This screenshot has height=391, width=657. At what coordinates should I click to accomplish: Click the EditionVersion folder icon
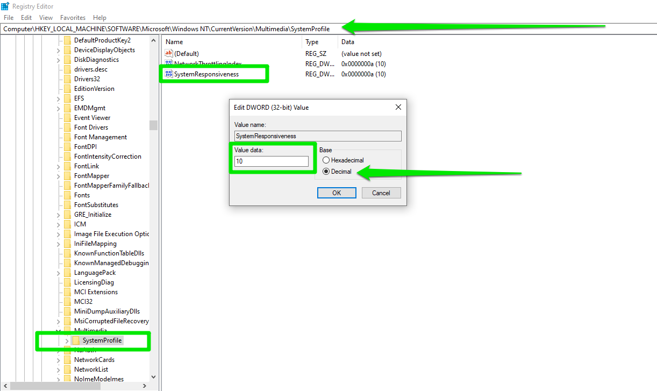point(67,89)
